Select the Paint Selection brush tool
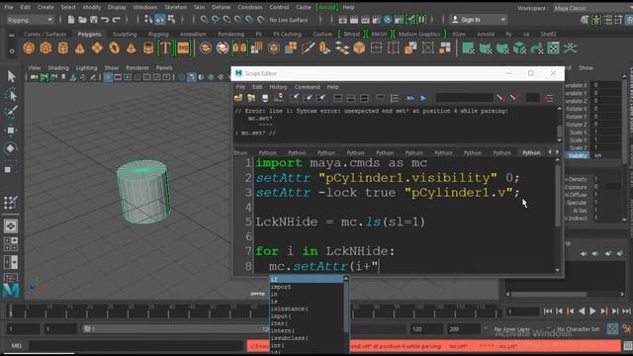Image resolution: width=633 pixels, height=356 pixels. click(11, 112)
